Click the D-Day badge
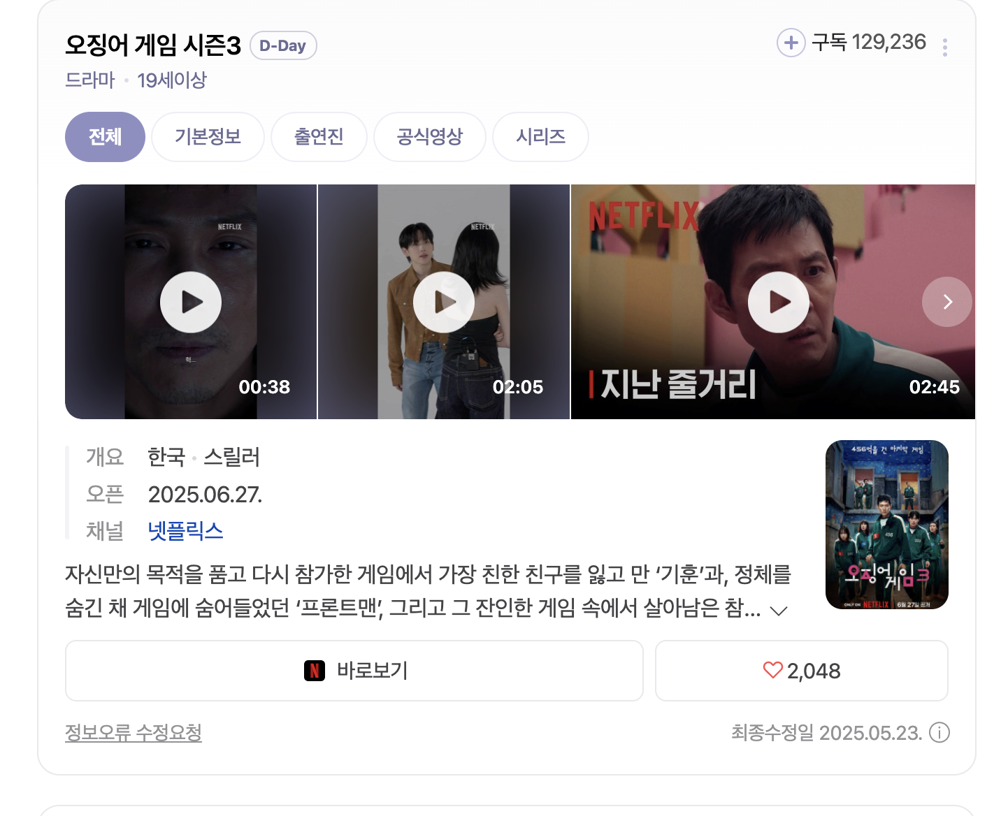The image size is (1008, 816). pyautogui.click(x=283, y=45)
